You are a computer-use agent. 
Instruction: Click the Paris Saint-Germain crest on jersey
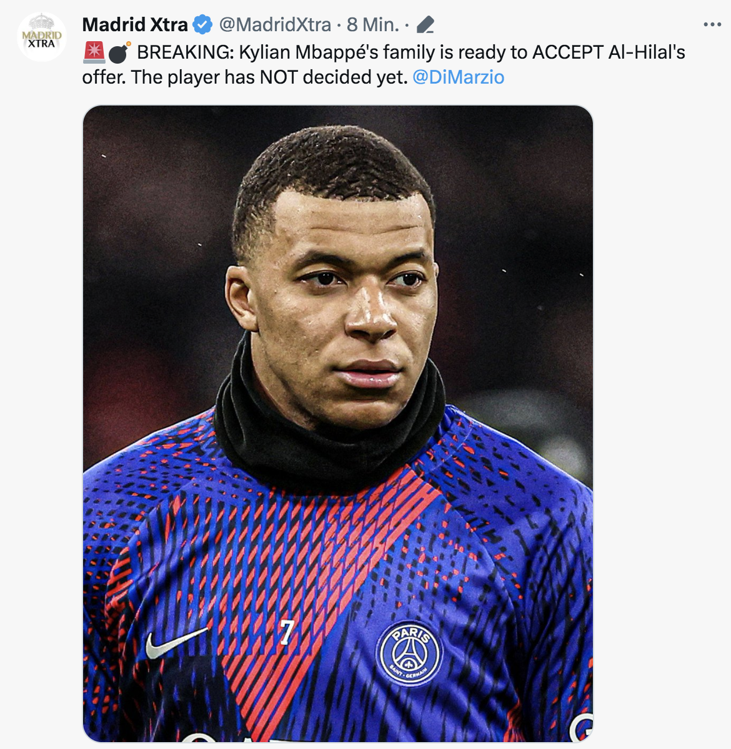pos(409,653)
